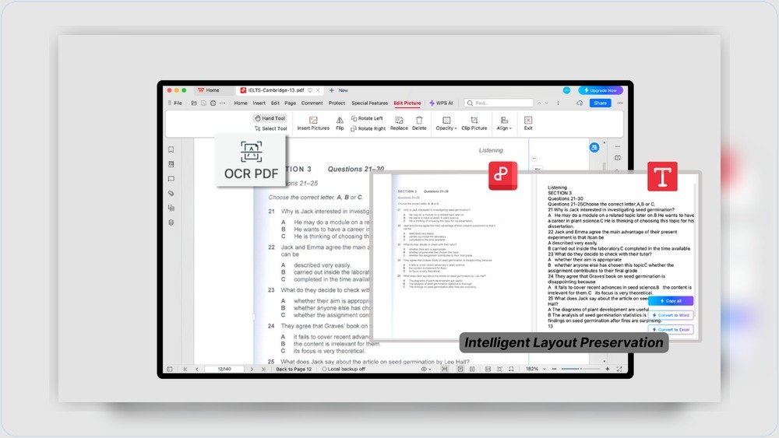Go to the first page
The width and height of the screenshot is (779, 438).
[185, 369]
